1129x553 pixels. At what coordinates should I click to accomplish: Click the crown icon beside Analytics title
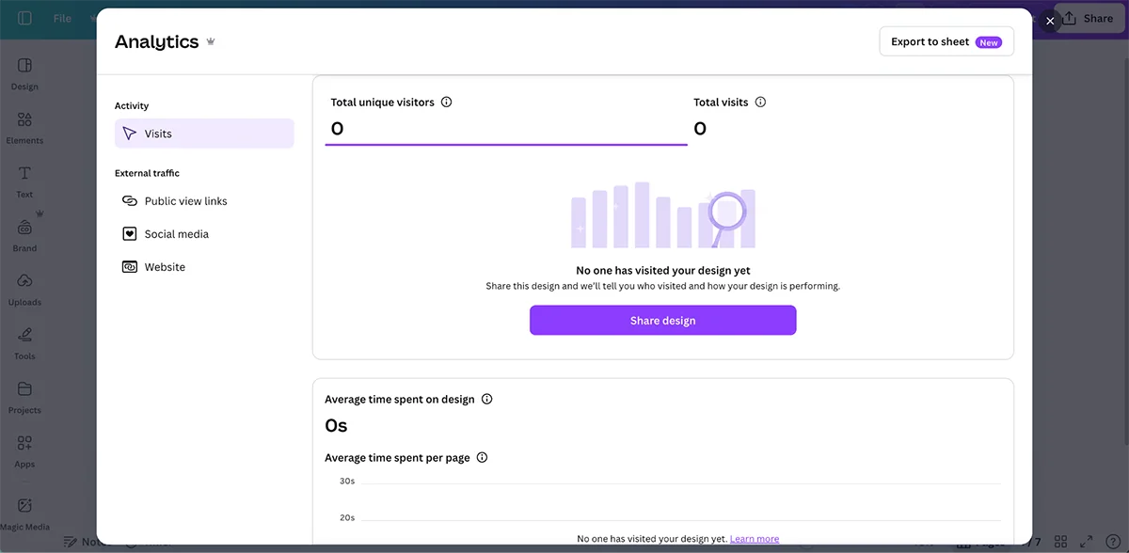(x=211, y=41)
